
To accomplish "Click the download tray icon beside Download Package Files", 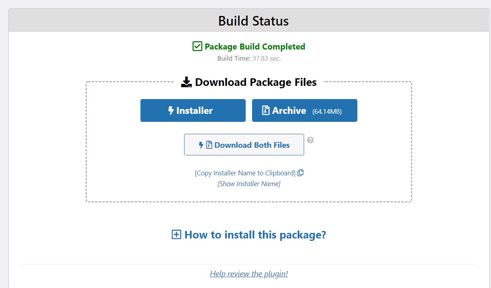I will click(186, 82).
